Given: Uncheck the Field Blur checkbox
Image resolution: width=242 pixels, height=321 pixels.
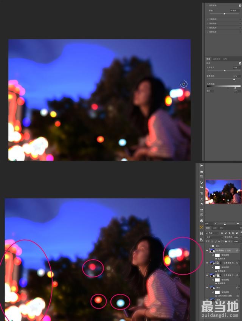Looking at the screenshot, I should point(240,6).
